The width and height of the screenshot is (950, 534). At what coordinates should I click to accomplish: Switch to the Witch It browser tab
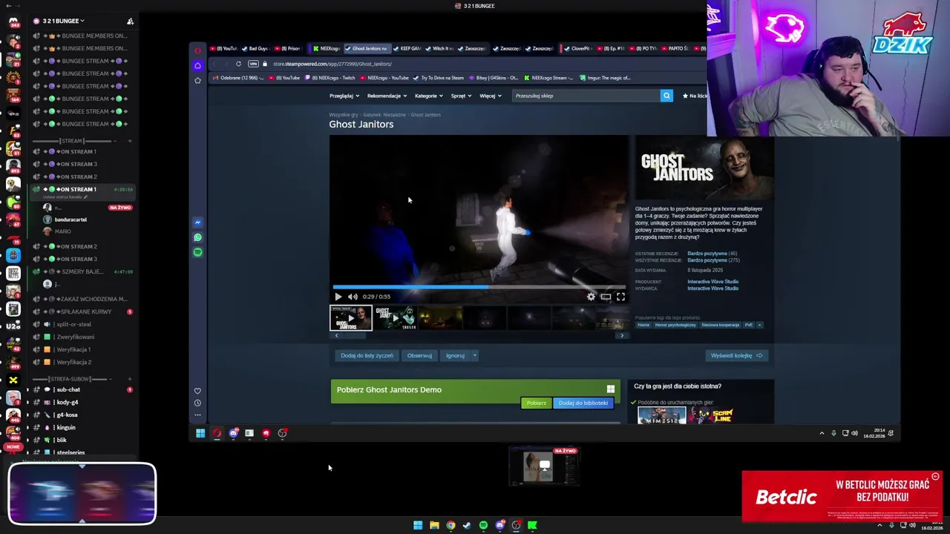[440, 49]
